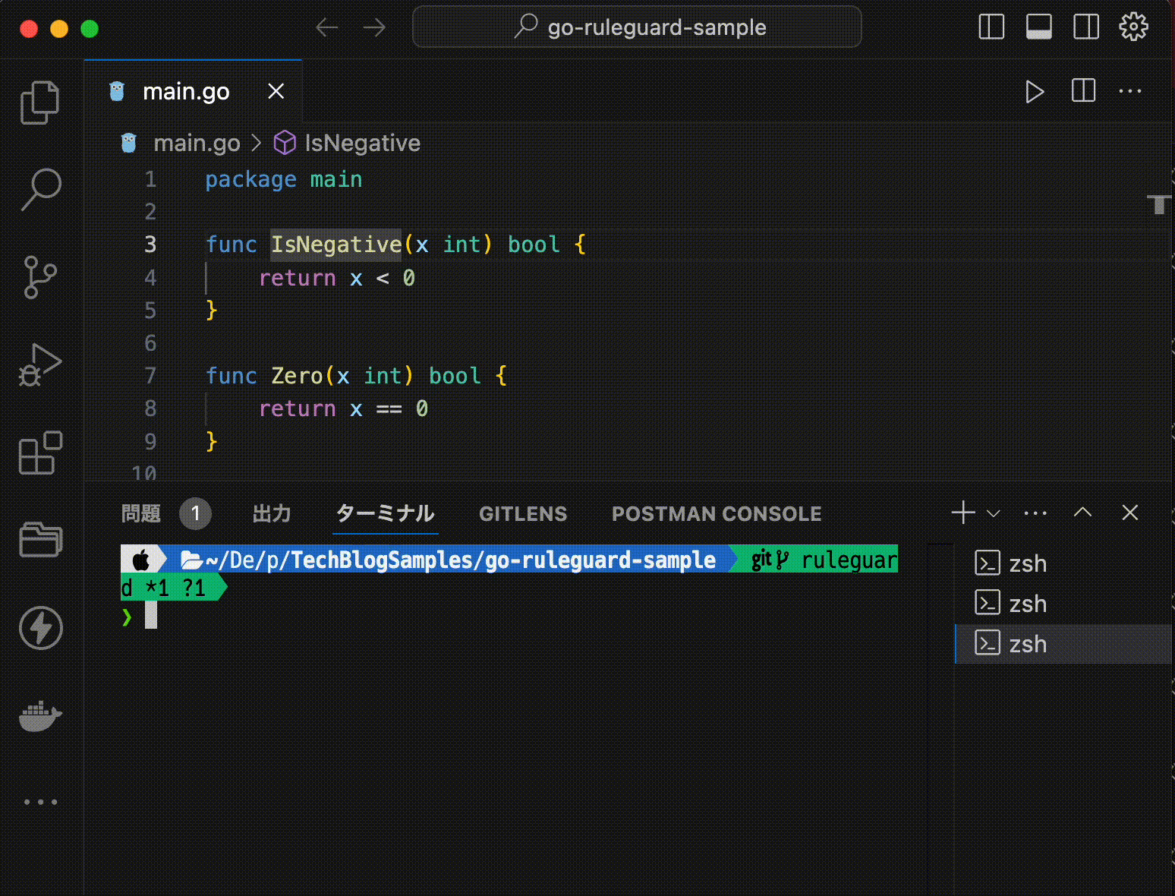1175x896 pixels.
Task: Toggle the bottom panel visibility
Action: (x=1038, y=27)
